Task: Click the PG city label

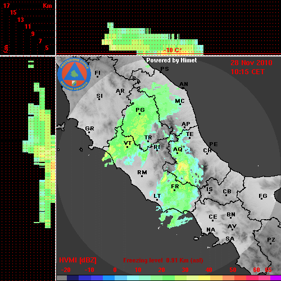Action: pyautogui.click(x=140, y=110)
